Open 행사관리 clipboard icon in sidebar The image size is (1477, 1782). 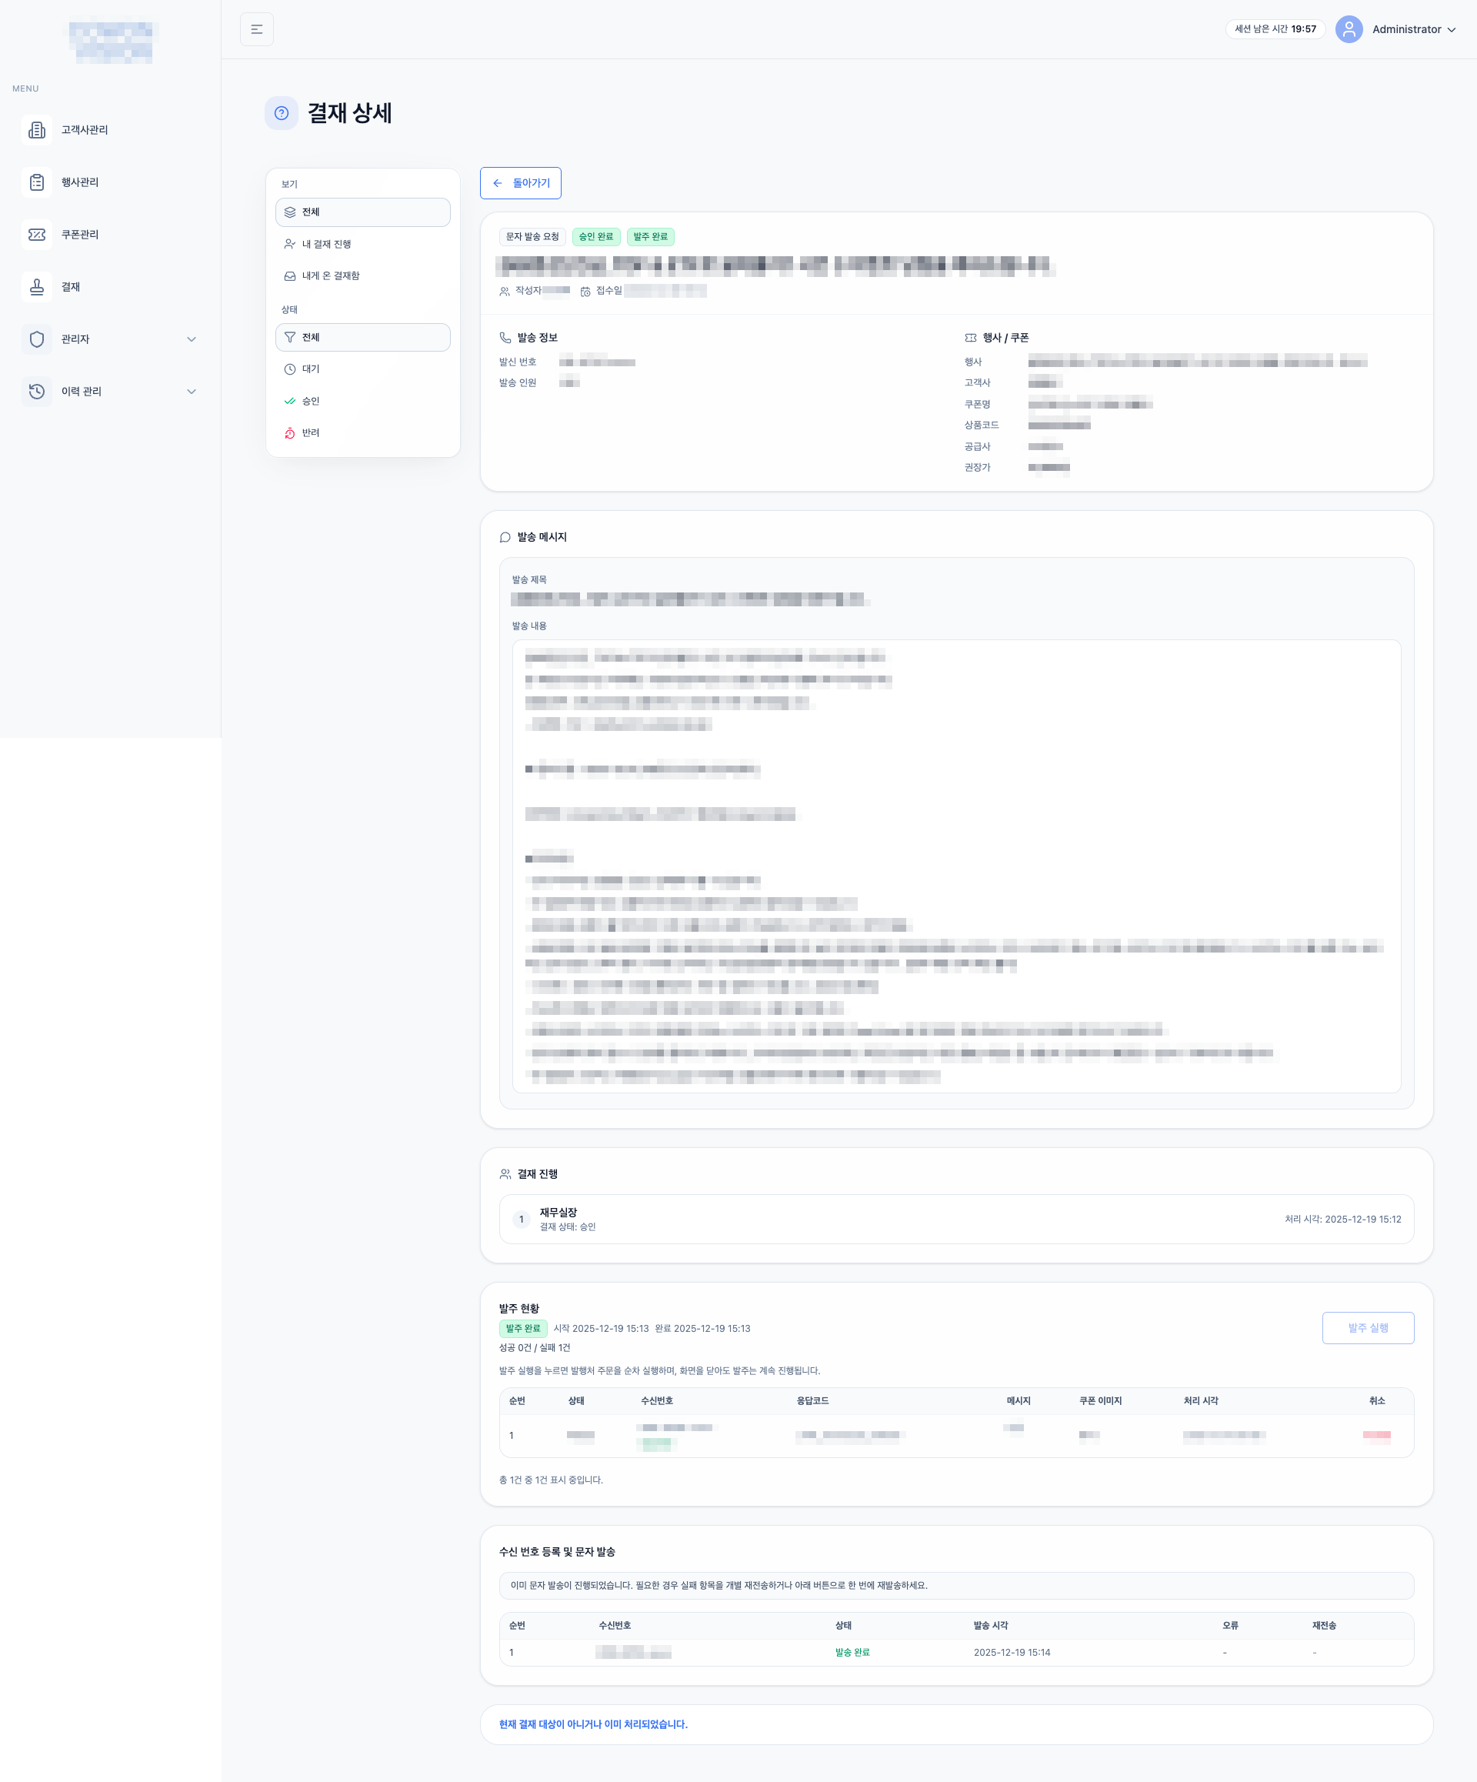coord(36,182)
